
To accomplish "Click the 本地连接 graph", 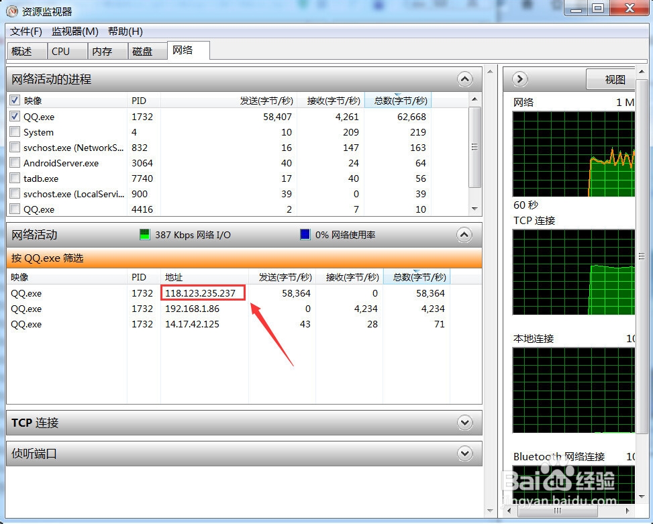I will click(x=573, y=390).
